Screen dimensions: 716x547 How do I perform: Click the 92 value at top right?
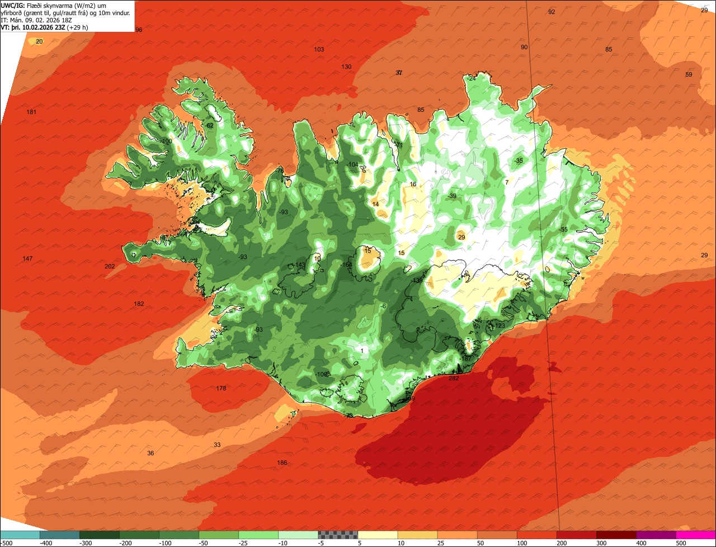point(552,12)
